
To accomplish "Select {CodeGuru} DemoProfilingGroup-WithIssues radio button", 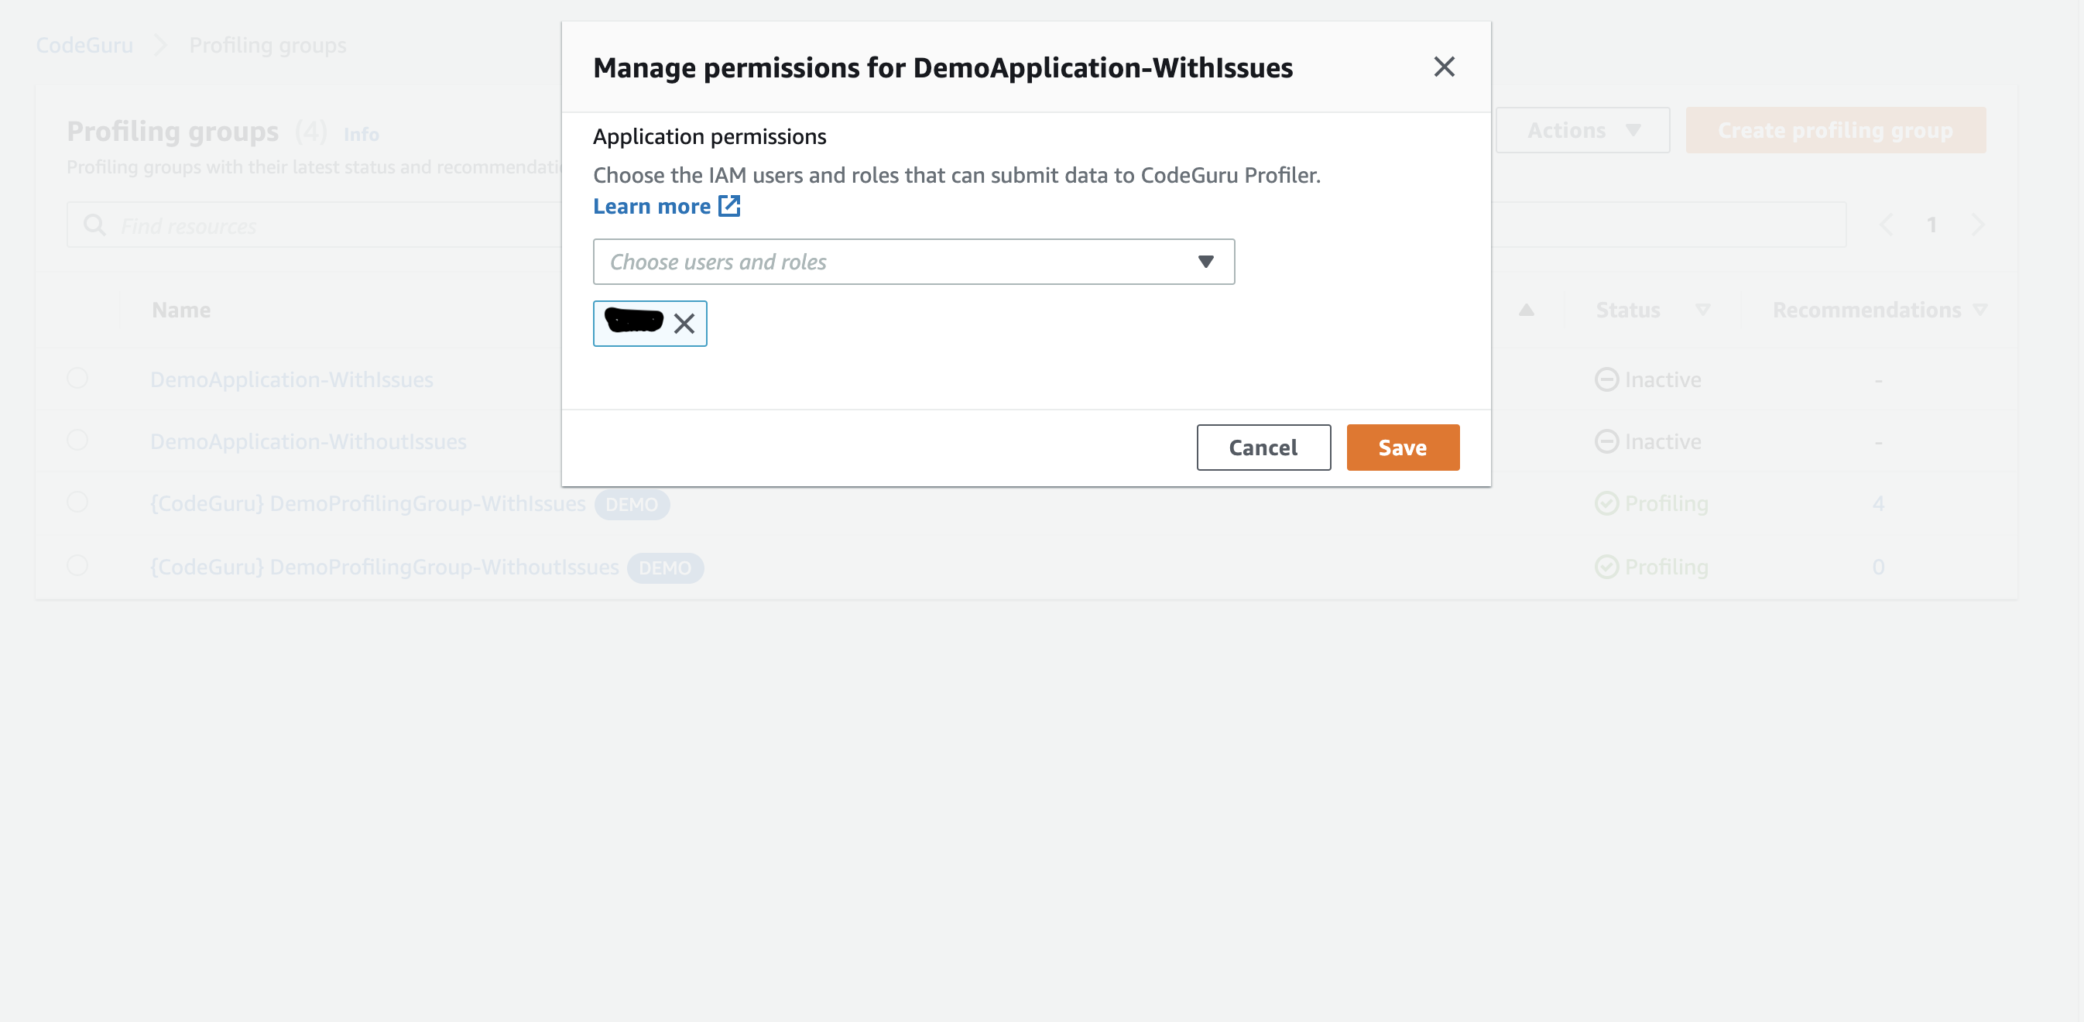I will coord(77,502).
